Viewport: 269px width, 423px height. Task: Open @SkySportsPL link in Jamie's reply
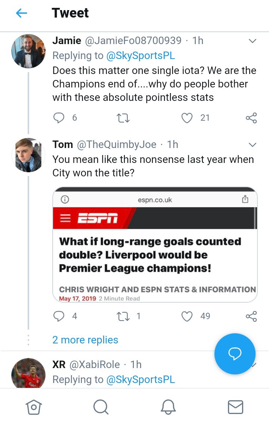coord(140,56)
